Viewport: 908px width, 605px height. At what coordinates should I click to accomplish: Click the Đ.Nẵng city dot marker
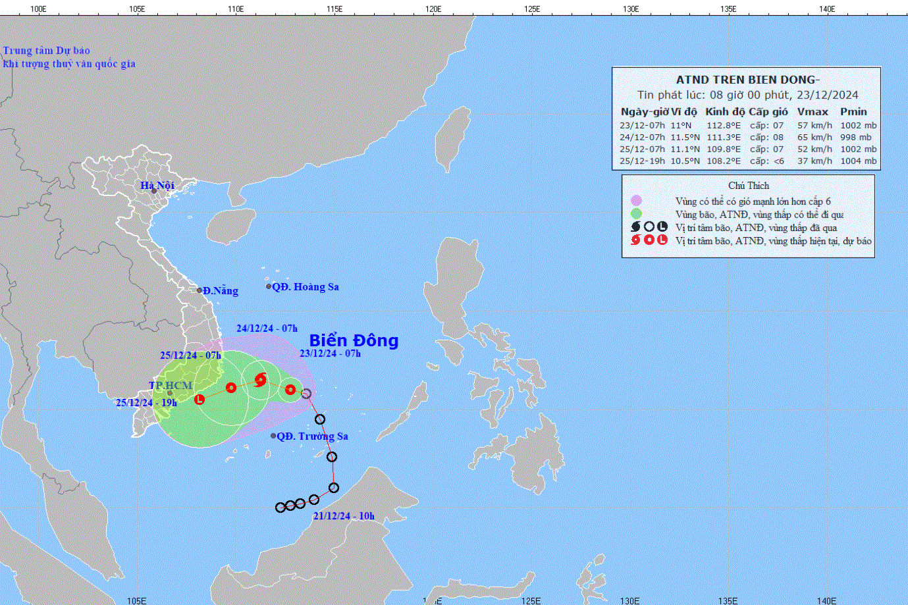point(200,290)
